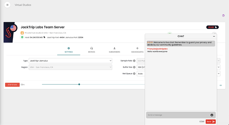
Task: Show Buffer Size info tooltip
Action: (x=134, y=67)
